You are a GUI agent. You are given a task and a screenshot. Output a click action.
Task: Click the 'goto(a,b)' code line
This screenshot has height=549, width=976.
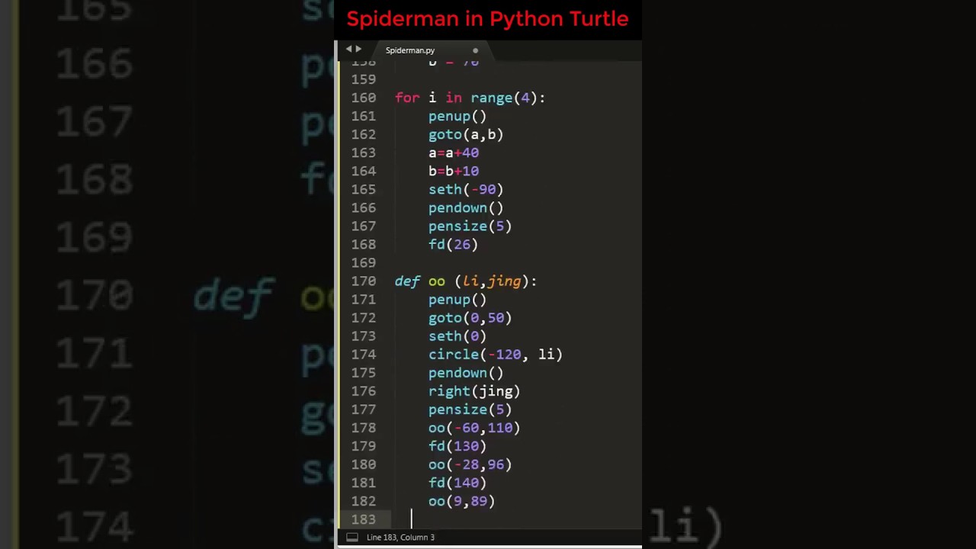click(466, 134)
